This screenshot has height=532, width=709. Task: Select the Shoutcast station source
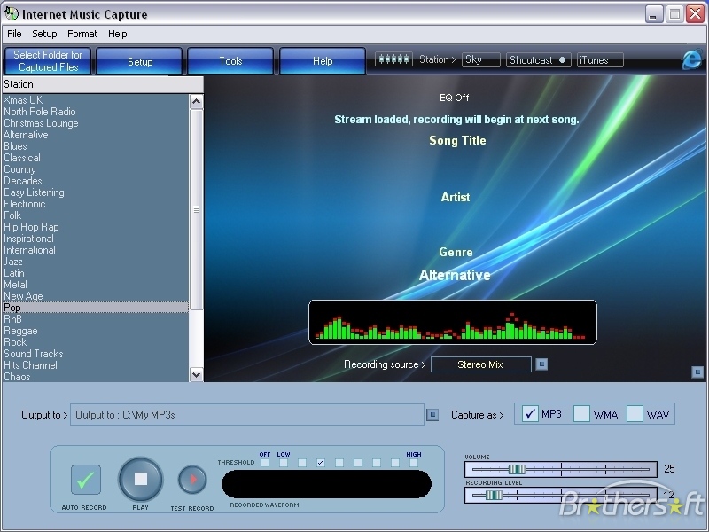(x=538, y=59)
